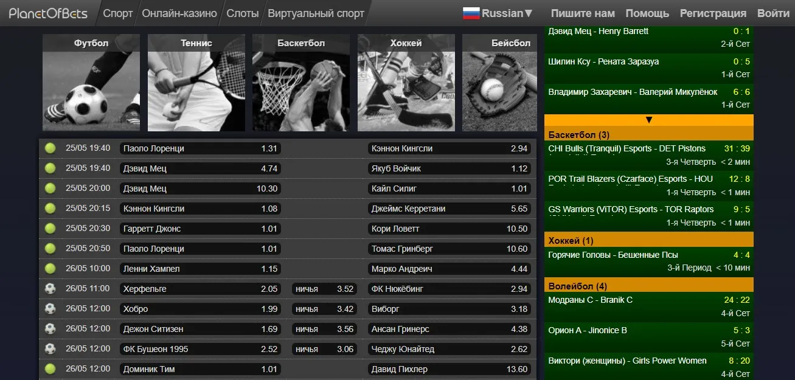Bet on Ансан Гринерс at 4.38
795x380 pixels.
pyautogui.click(x=450, y=329)
